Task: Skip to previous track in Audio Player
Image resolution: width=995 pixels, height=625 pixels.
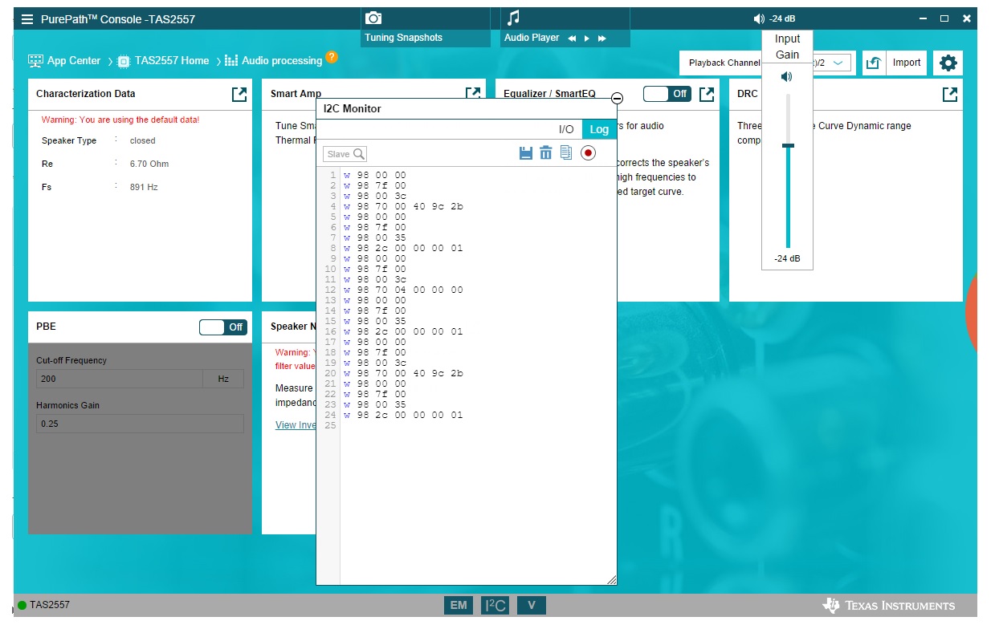Action: click(572, 38)
